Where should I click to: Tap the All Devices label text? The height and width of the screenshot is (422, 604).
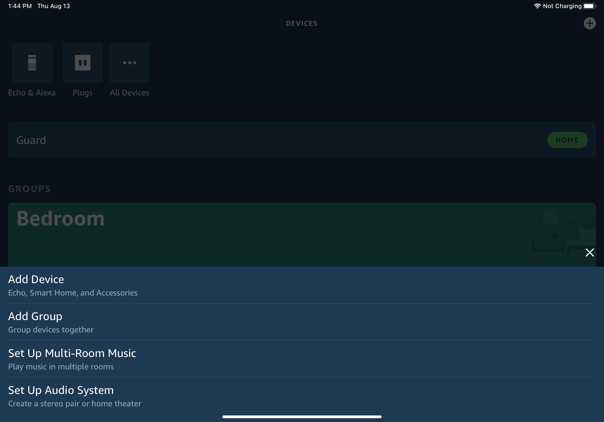(x=130, y=93)
